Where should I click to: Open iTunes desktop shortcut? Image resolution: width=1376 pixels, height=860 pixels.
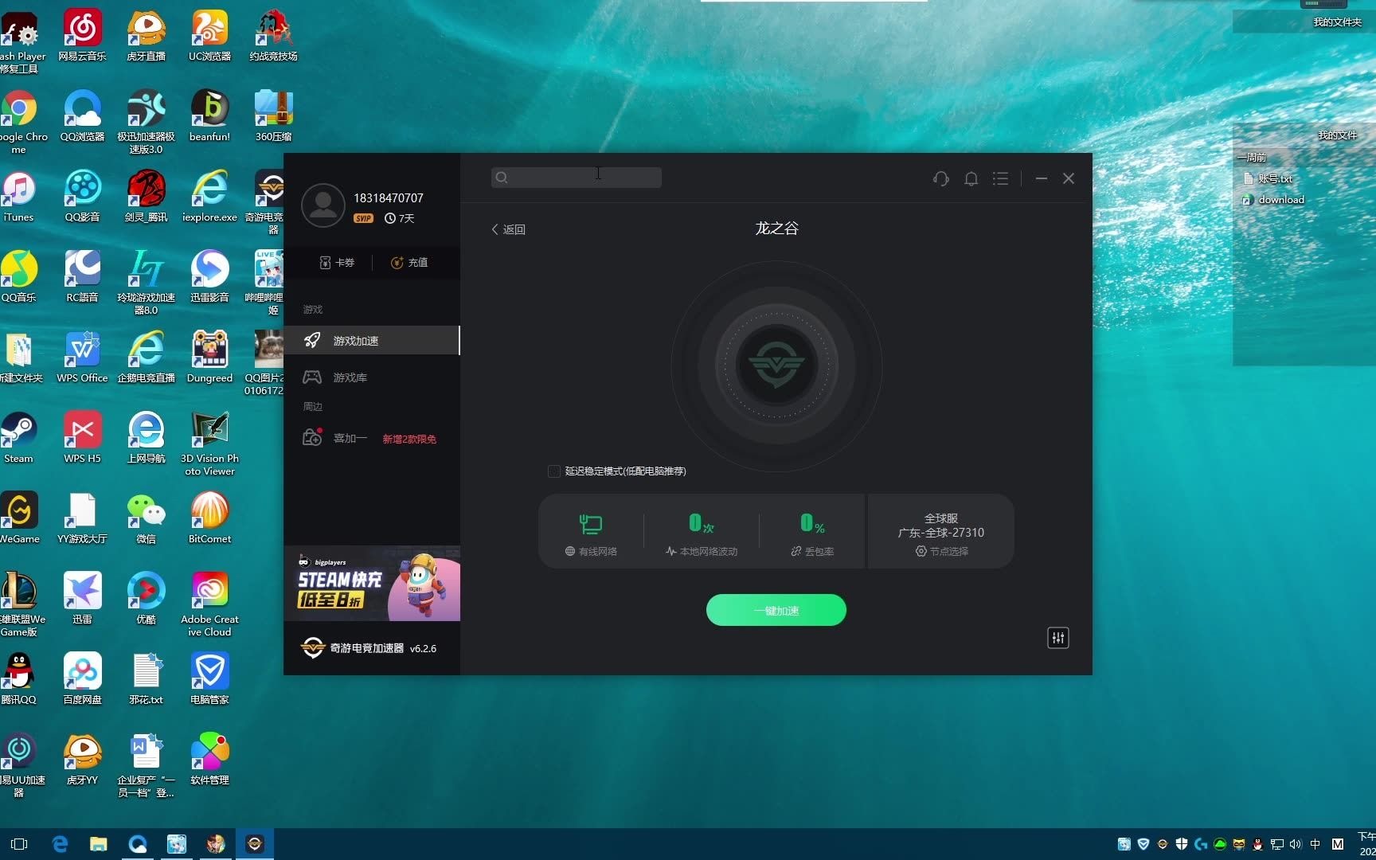[18, 197]
